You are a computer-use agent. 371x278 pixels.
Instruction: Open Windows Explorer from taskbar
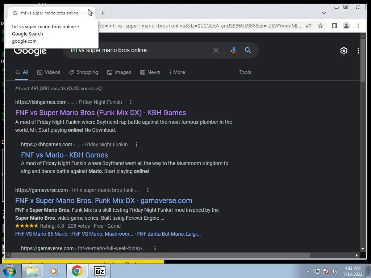point(32,271)
